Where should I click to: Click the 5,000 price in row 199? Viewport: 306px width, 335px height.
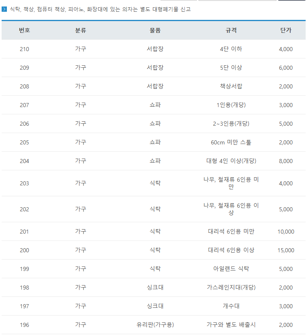[x=286, y=269]
